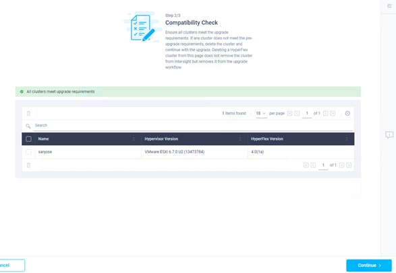Go to next page in bottom pagination
The height and width of the screenshot is (273, 396).
pyautogui.click(x=342, y=165)
